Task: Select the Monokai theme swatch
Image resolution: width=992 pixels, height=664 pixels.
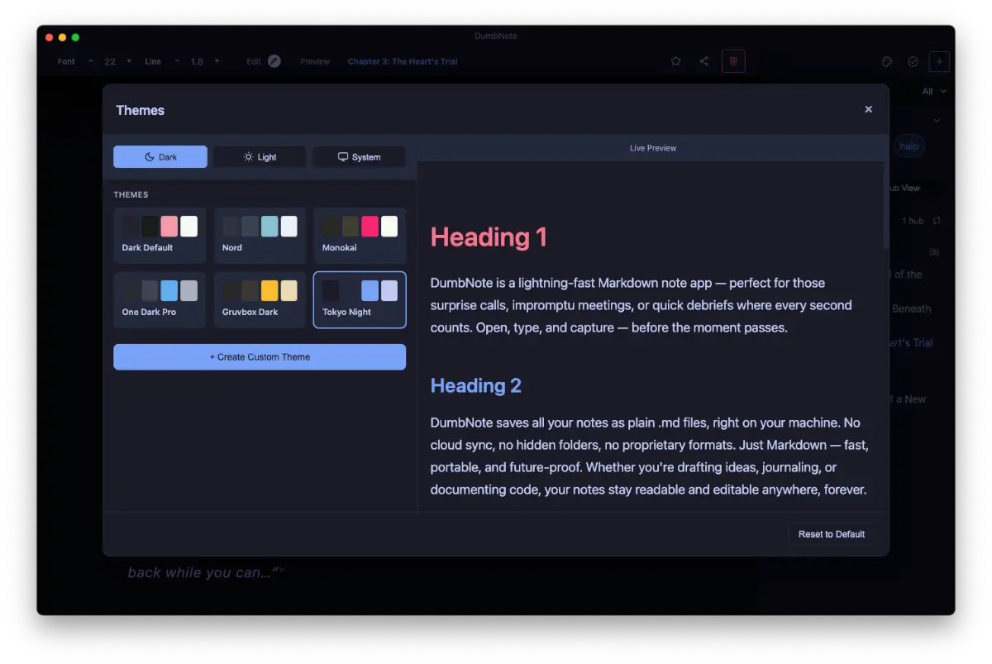Action: [360, 235]
